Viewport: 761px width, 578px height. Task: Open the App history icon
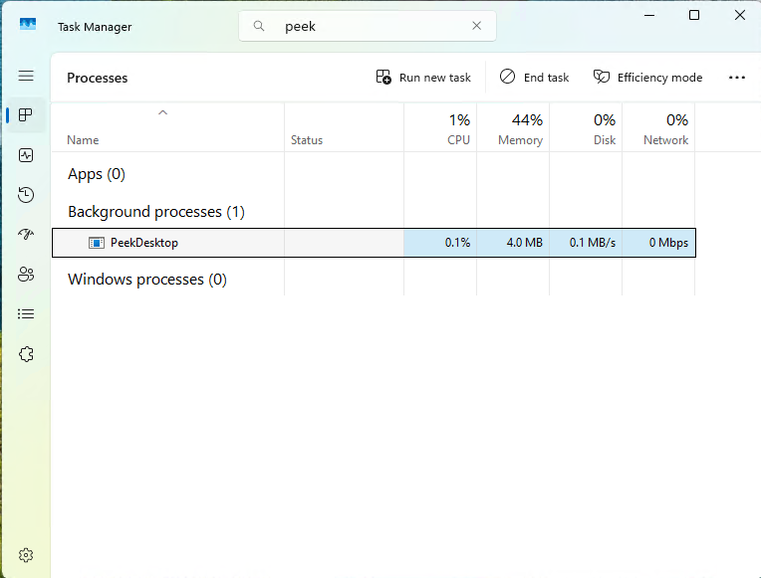point(27,195)
